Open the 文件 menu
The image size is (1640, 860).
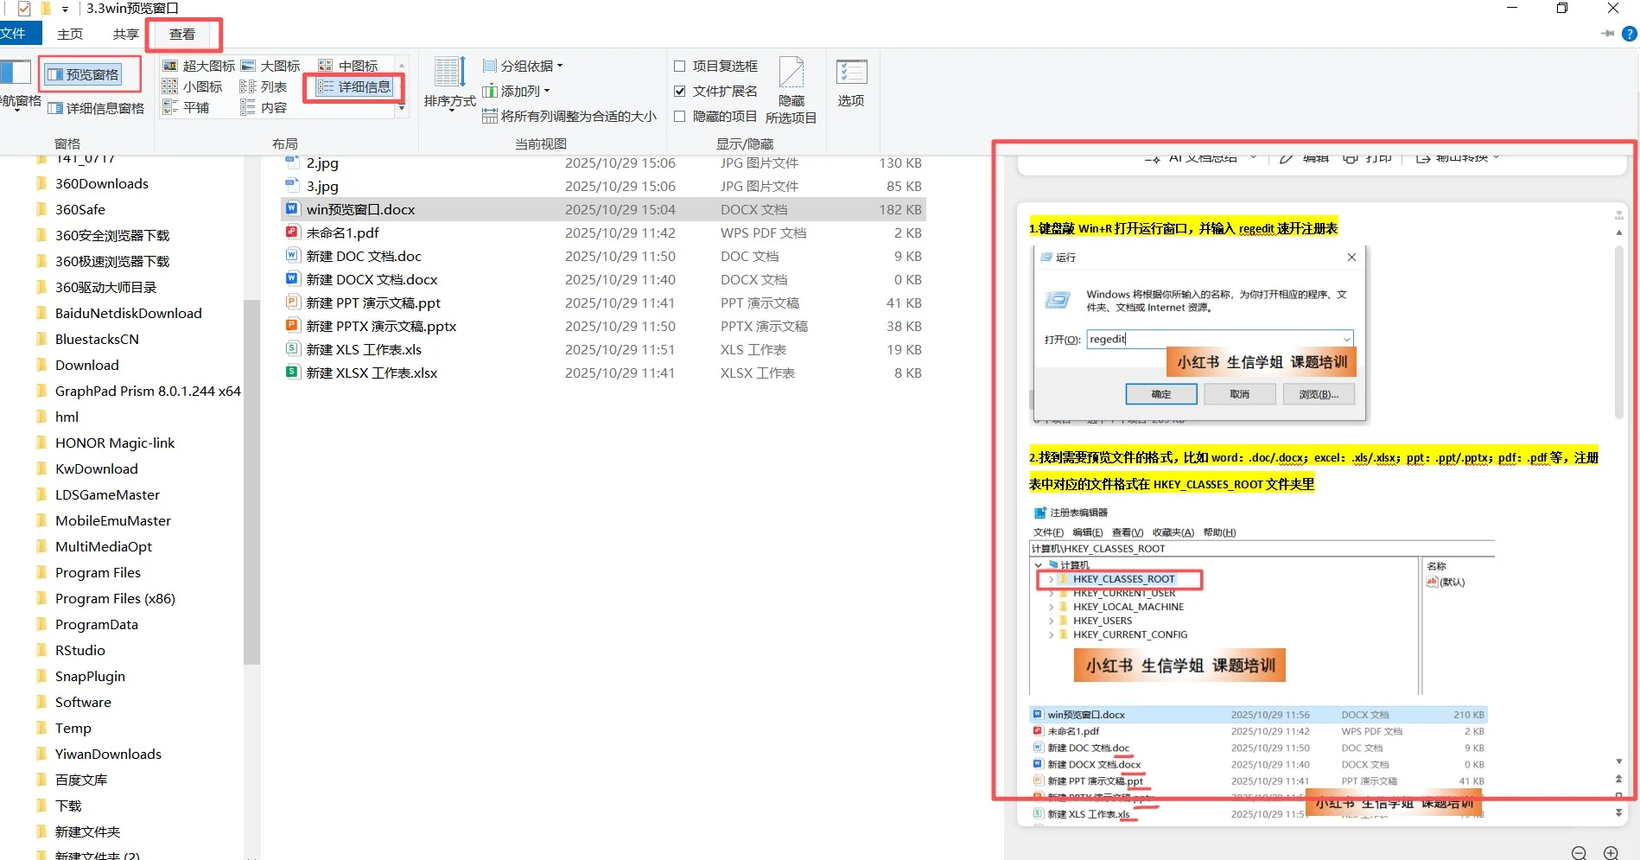18,34
